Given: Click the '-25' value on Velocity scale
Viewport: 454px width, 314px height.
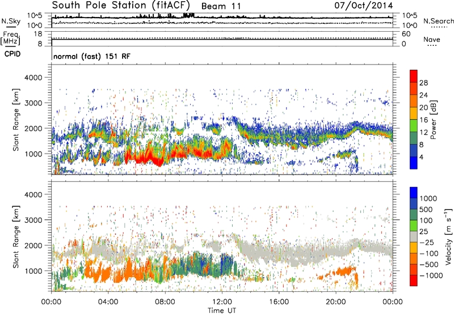Looking at the screenshot, I should [x=426, y=243].
